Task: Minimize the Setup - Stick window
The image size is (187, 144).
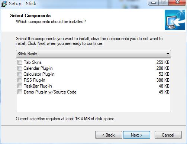Action: pos(154,2)
